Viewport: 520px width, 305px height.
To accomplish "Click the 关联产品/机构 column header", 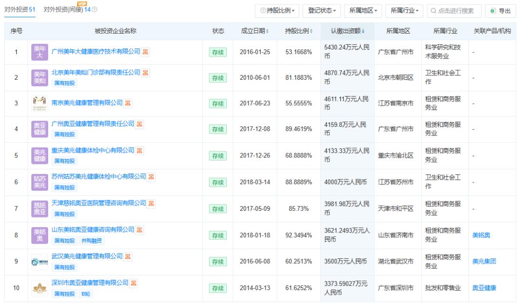I will [492, 31].
